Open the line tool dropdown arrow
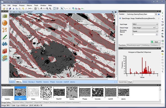 coord(67,9)
